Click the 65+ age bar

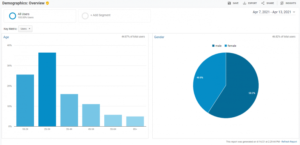pos(135,121)
